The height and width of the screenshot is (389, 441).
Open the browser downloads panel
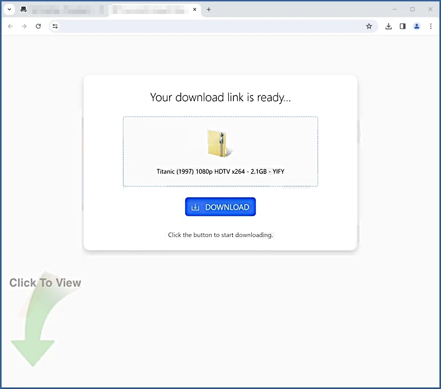click(x=389, y=26)
